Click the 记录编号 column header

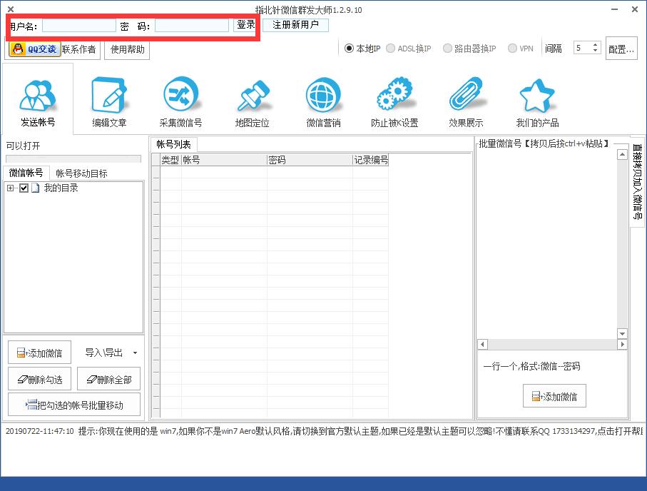[370, 160]
